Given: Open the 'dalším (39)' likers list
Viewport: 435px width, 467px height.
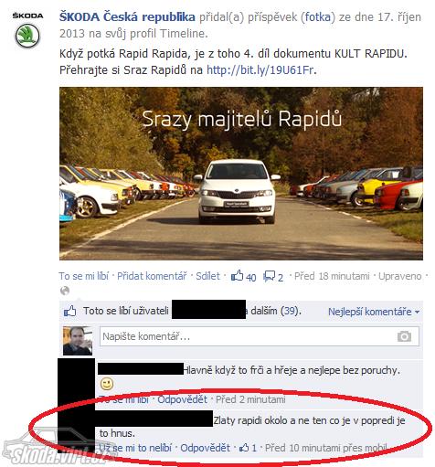Looking at the screenshot, I should coord(276,311).
